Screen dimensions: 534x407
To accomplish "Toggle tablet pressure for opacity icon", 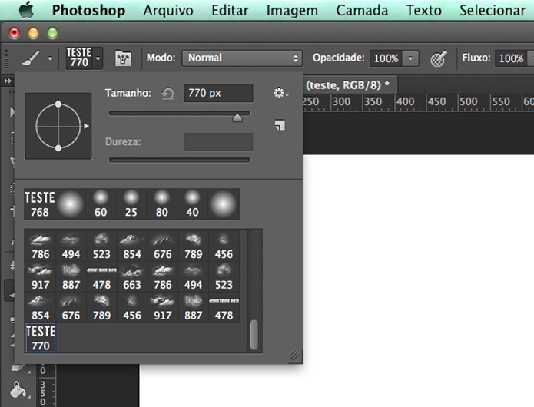I will point(438,58).
